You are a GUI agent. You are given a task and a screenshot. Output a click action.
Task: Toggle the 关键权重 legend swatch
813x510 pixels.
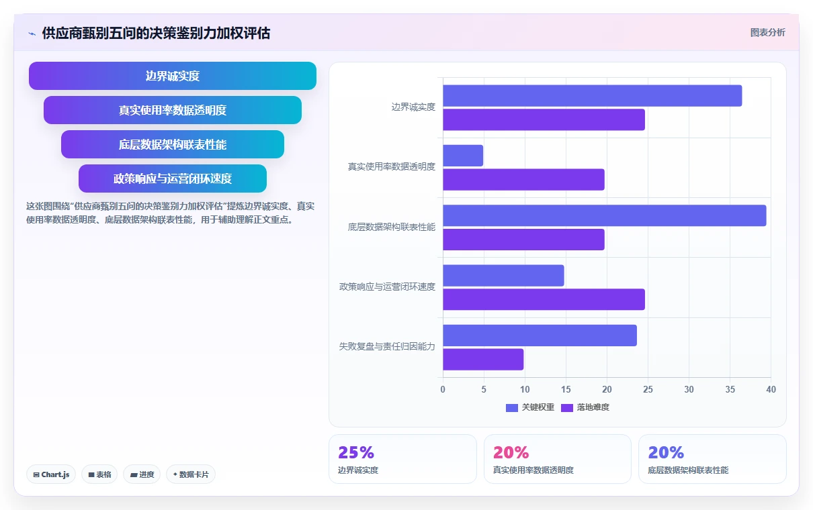click(x=512, y=407)
